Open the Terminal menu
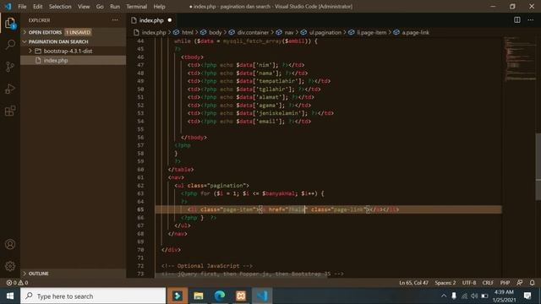 pyautogui.click(x=136, y=7)
